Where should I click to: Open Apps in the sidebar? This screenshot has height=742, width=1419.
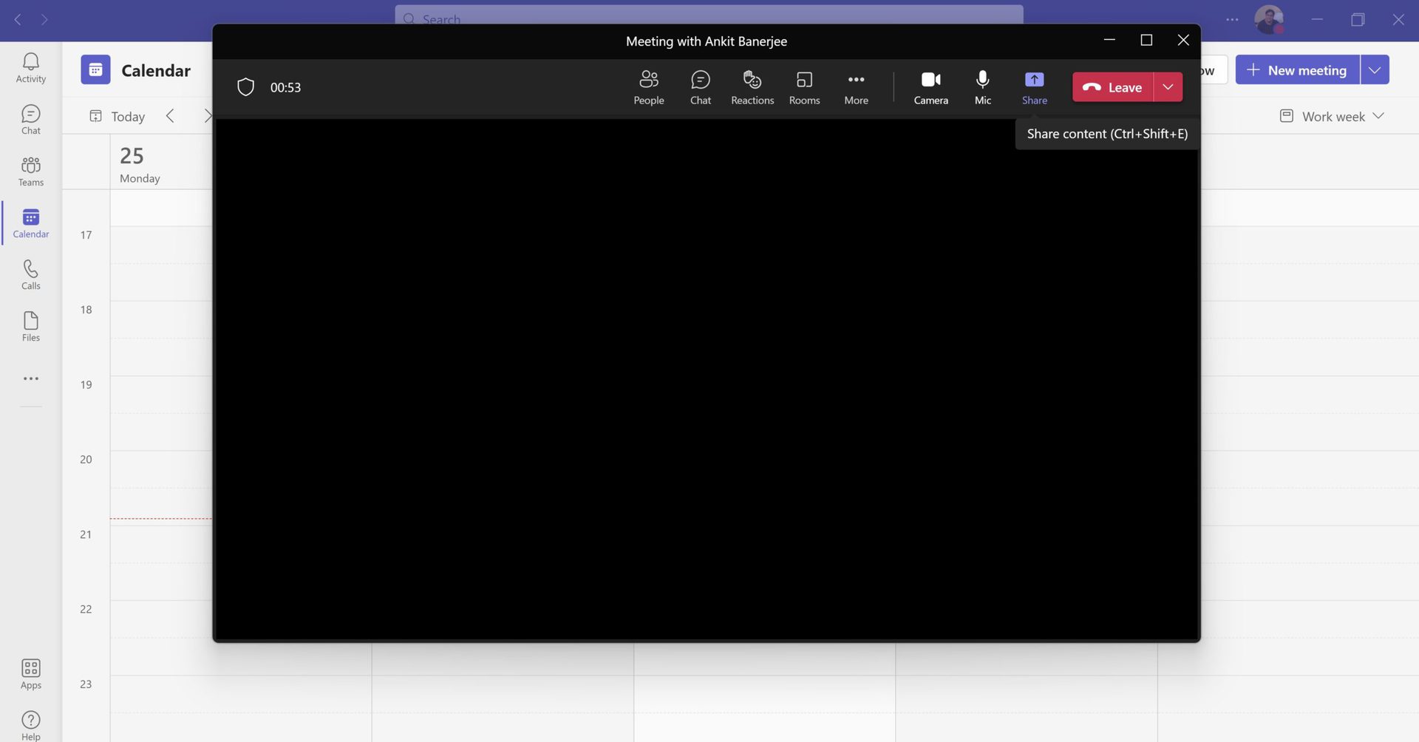click(31, 674)
